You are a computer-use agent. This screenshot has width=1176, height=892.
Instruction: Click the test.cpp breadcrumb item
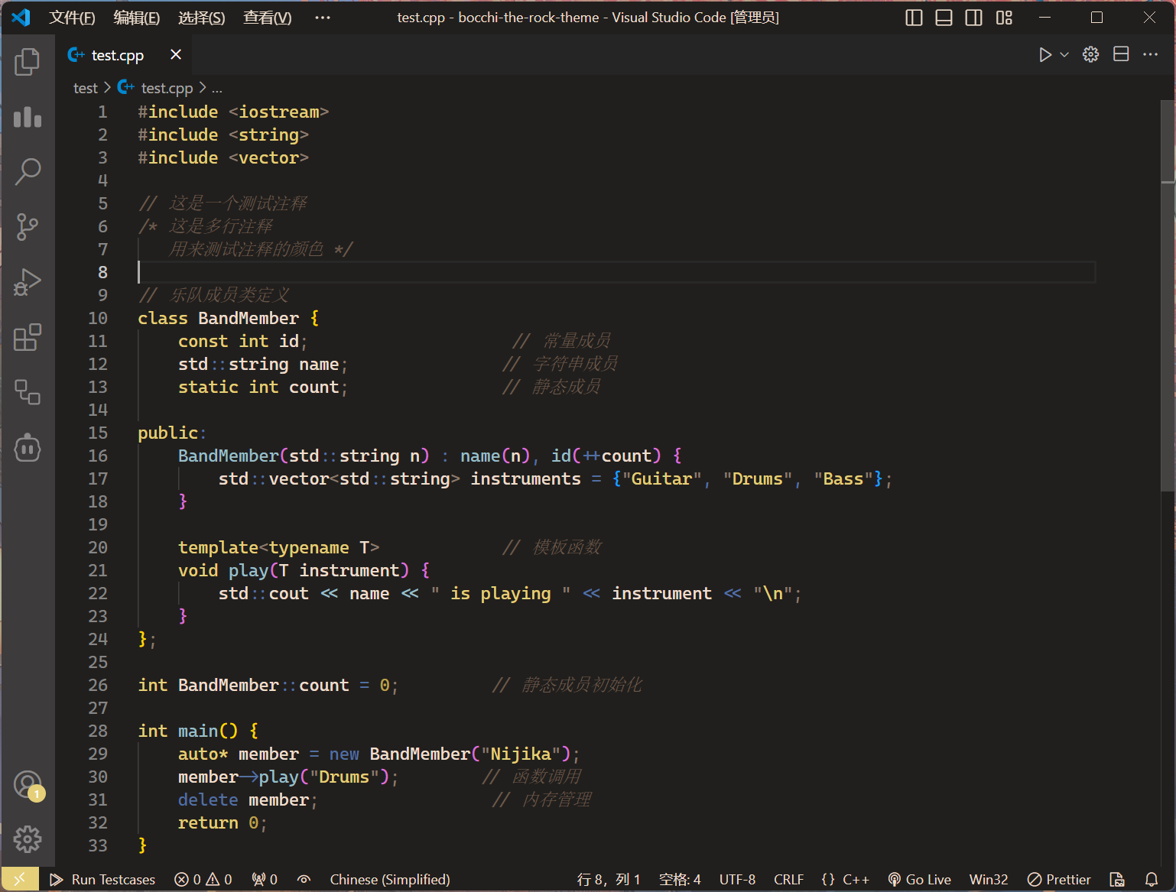[155, 89]
